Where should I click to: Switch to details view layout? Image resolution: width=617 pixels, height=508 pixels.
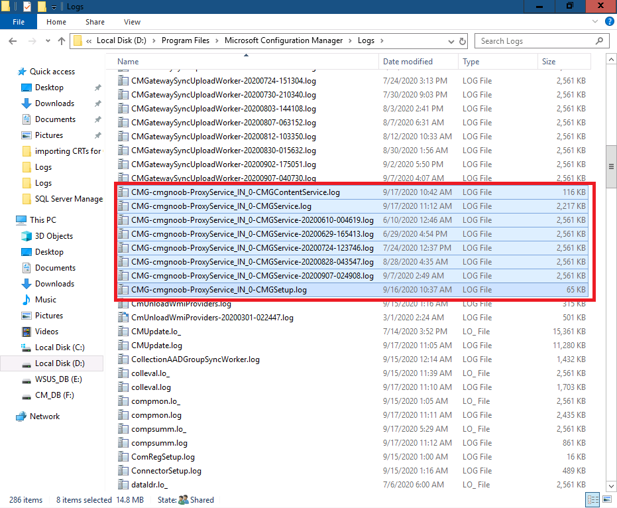[x=593, y=500]
